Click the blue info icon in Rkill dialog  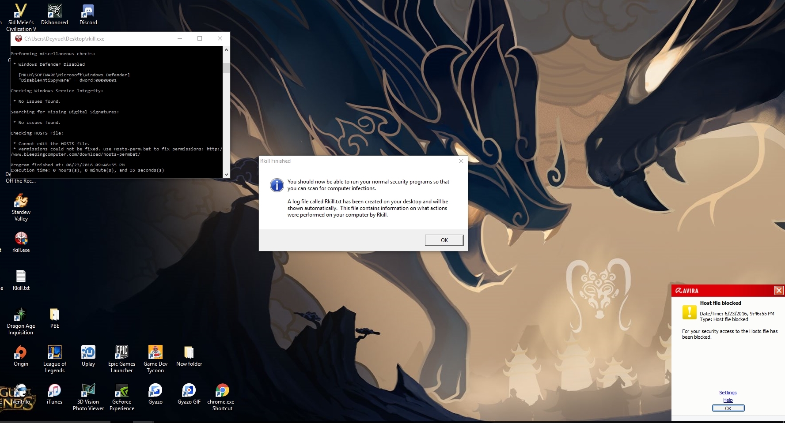click(277, 185)
